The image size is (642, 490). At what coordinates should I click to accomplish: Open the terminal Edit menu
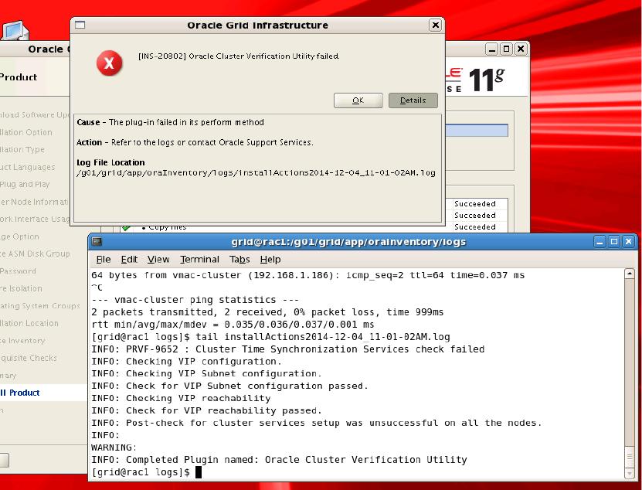(x=129, y=260)
